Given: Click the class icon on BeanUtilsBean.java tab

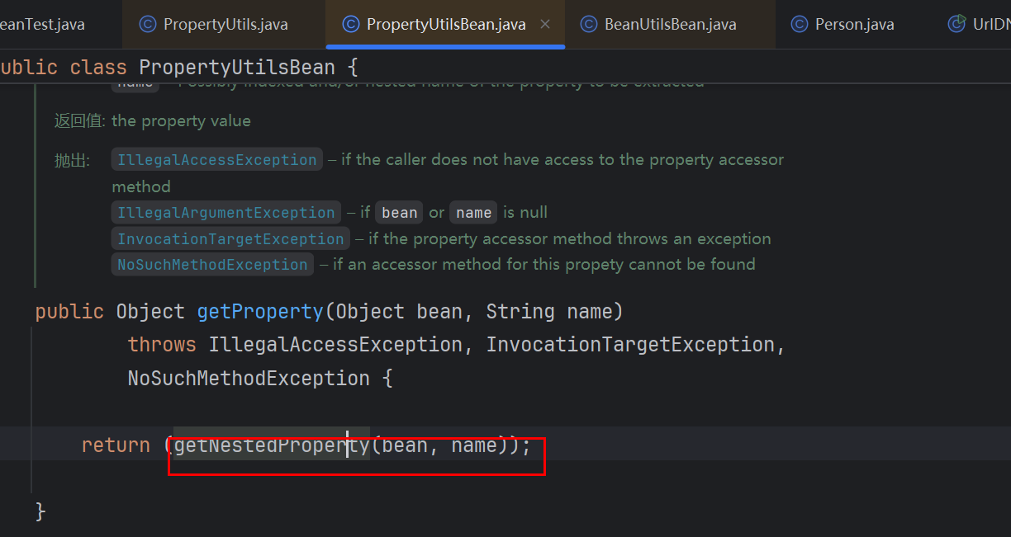Looking at the screenshot, I should (589, 24).
